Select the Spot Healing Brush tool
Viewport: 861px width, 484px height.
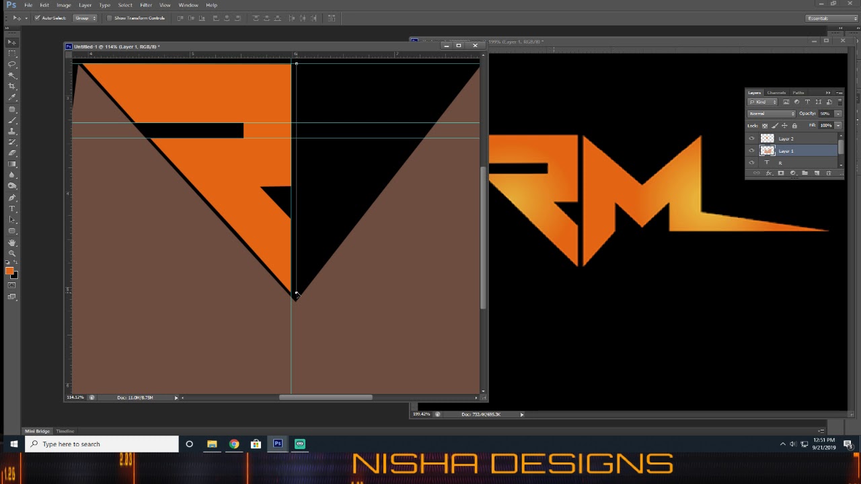point(12,109)
